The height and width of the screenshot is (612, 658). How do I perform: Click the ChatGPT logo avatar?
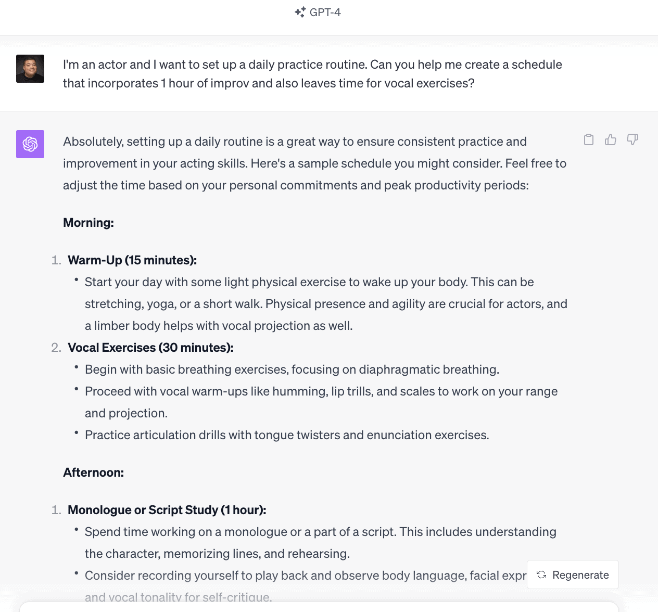click(x=30, y=144)
